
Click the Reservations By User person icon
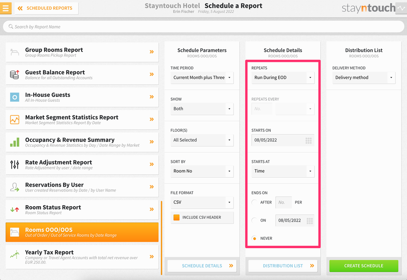click(x=15, y=187)
